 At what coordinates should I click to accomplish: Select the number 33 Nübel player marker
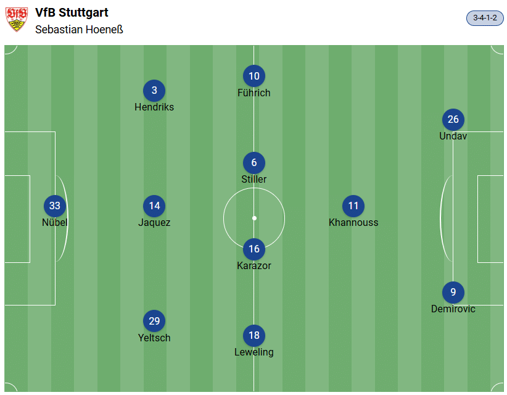pyautogui.click(x=55, y=206)
